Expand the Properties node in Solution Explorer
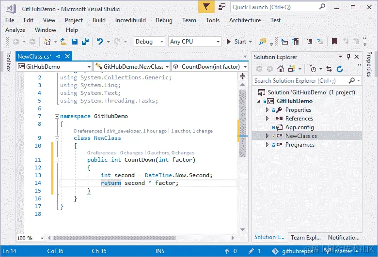The height and width of the screenshot is (257, 378). coord(267,110)
